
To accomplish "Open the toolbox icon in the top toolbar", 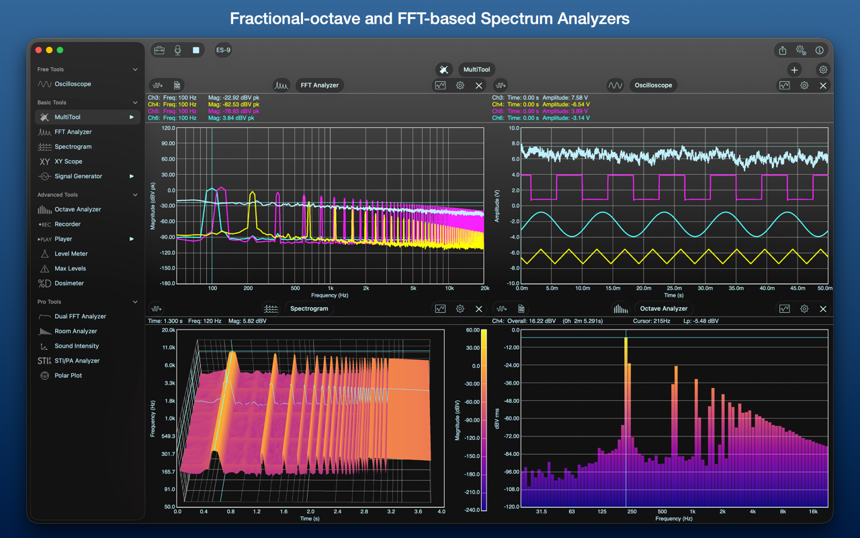I will 159,50.
